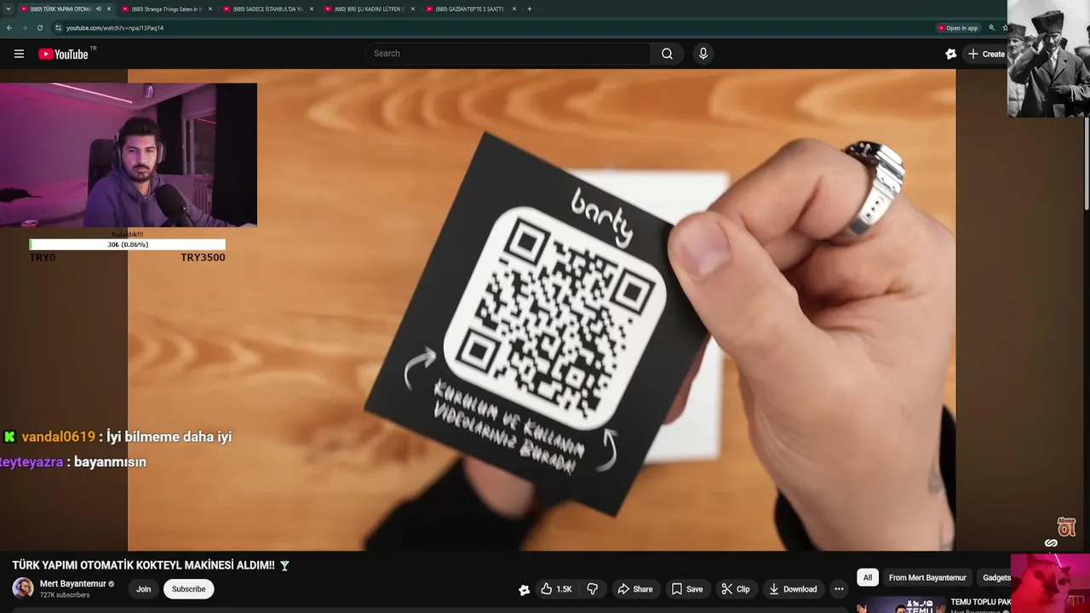
Task: Download the video
Action: (x=793, y=589)
